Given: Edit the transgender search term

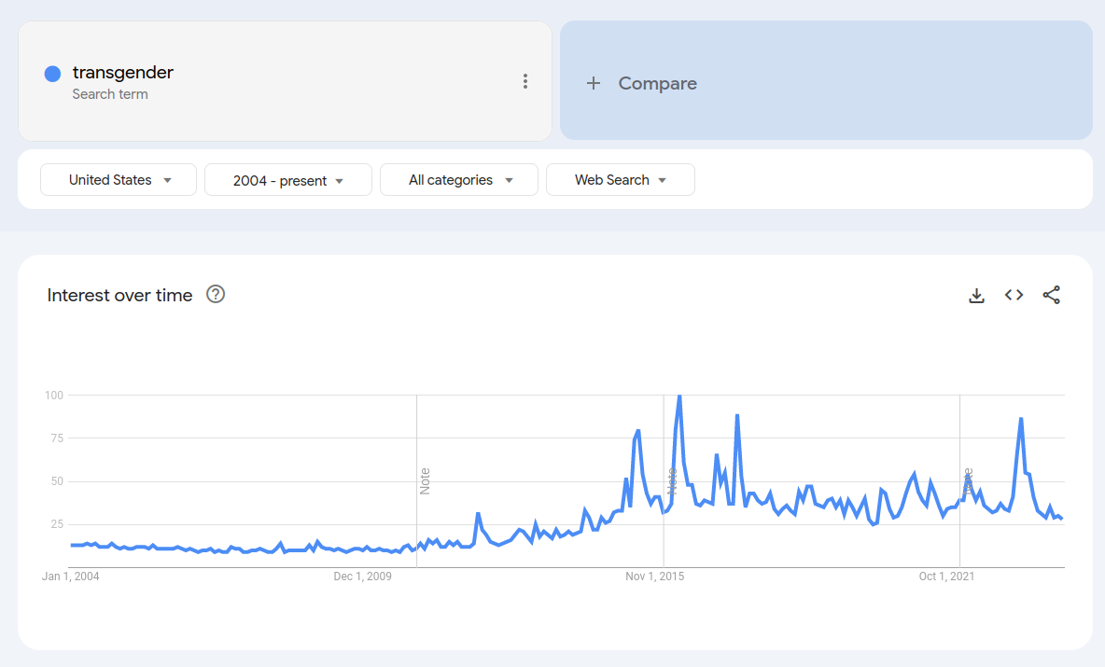Looking at the screenshot, I should (x=122, y=73).
